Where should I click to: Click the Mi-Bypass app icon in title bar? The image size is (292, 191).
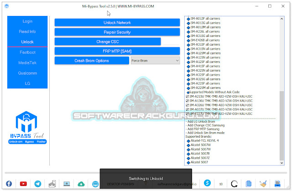pyautogui.click(x=7, y=6)
